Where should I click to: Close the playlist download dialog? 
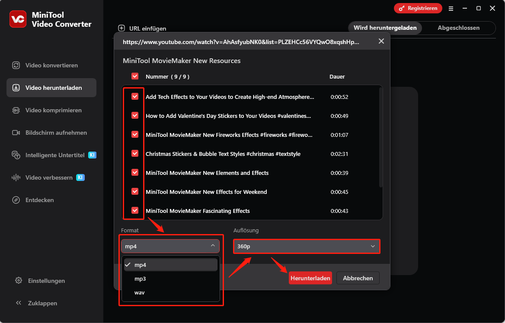[381, 41]
